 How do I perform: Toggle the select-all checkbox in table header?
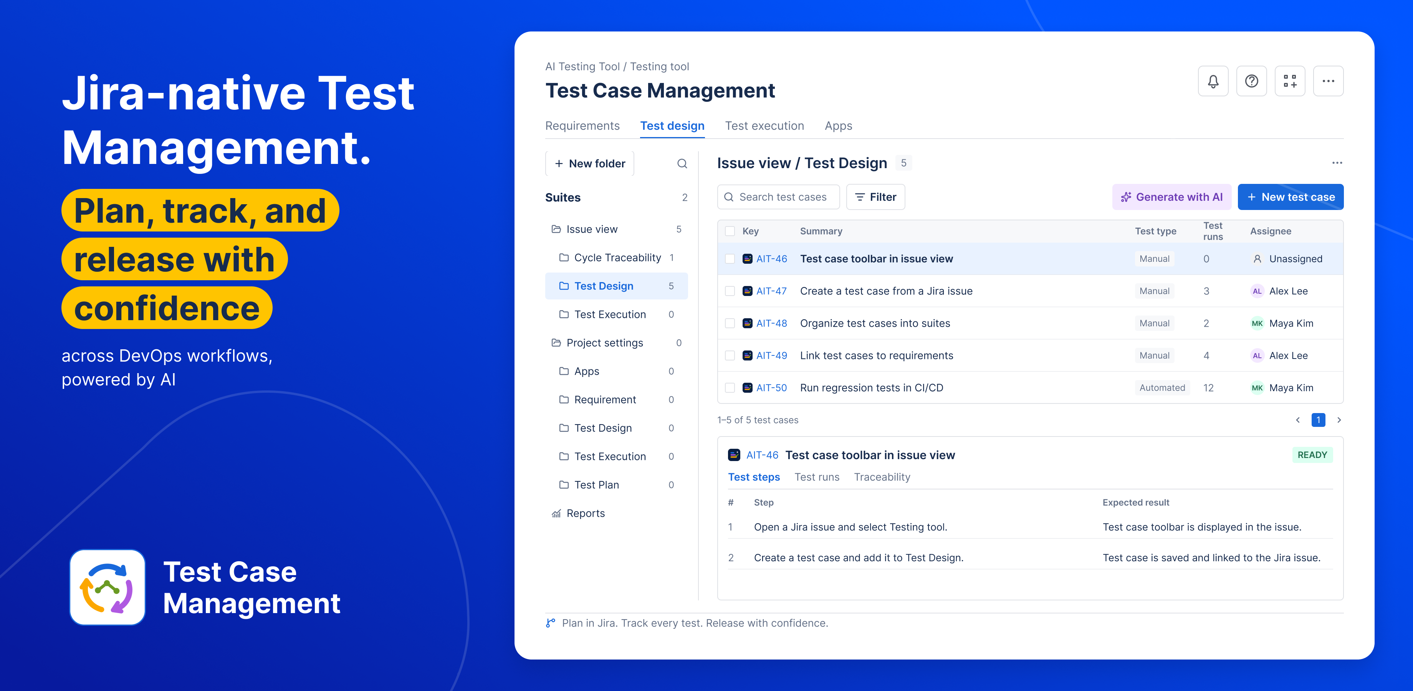point(730,231)
